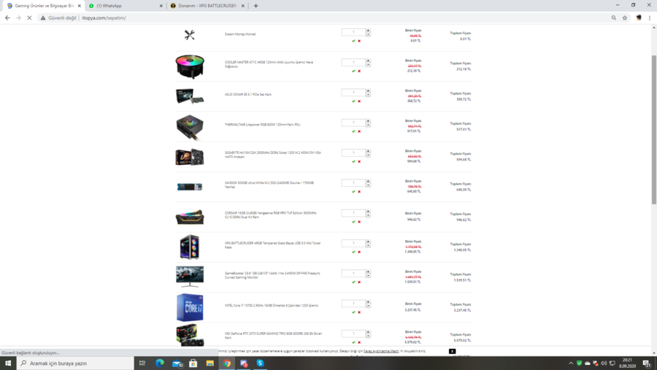Remove XPG Battlecruiser case using red X
The image size is (657, 370).
pos(359,253)
